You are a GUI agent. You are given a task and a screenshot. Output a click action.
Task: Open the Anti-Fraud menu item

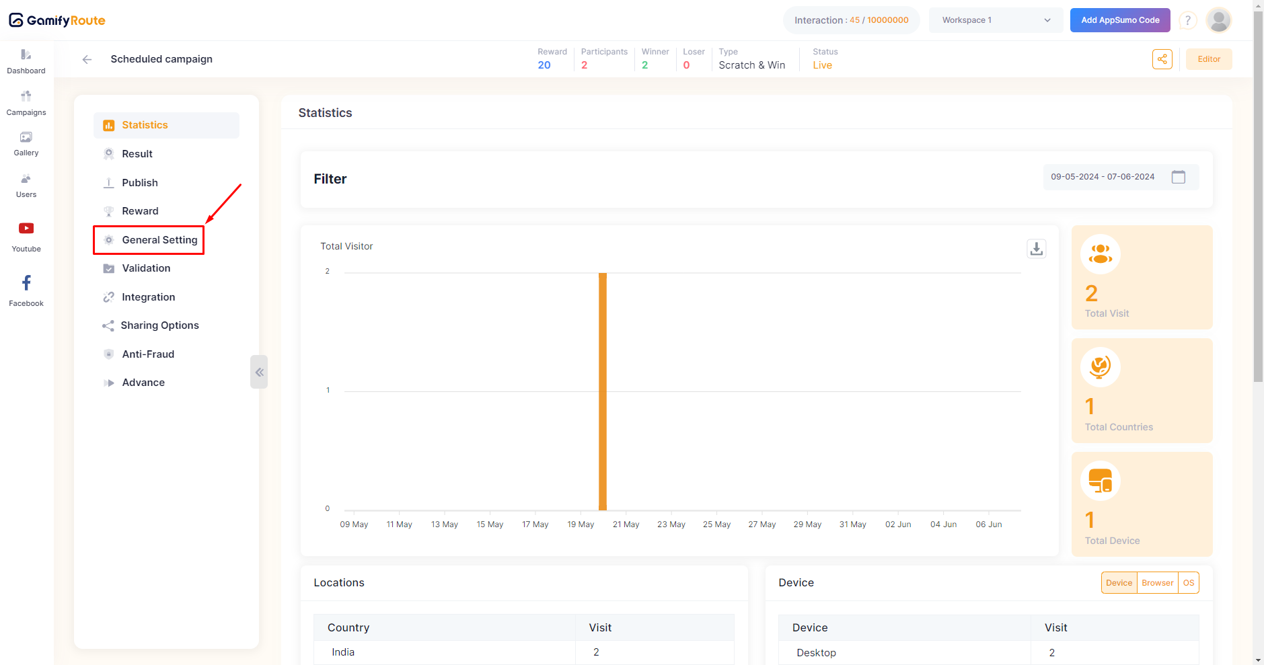coord(148,354)
